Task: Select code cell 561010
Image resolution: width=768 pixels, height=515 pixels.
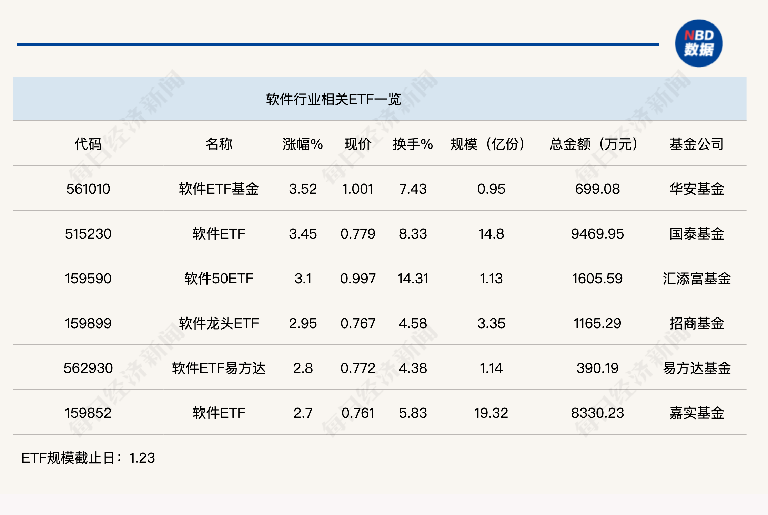Action: pos(88,189)
